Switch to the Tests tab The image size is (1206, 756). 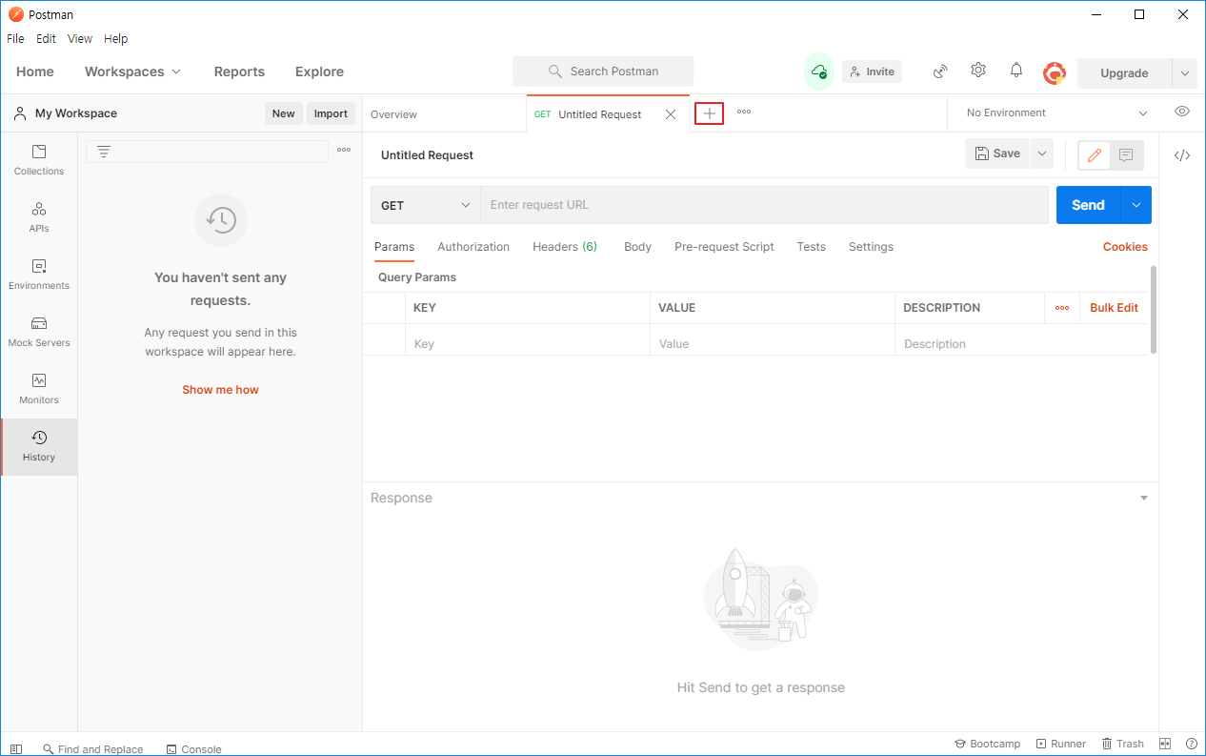pyautogui.click(x=812, y=246)
